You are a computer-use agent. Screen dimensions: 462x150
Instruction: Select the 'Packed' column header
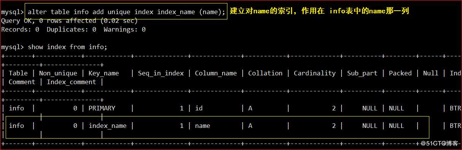(x=400, y=73)
